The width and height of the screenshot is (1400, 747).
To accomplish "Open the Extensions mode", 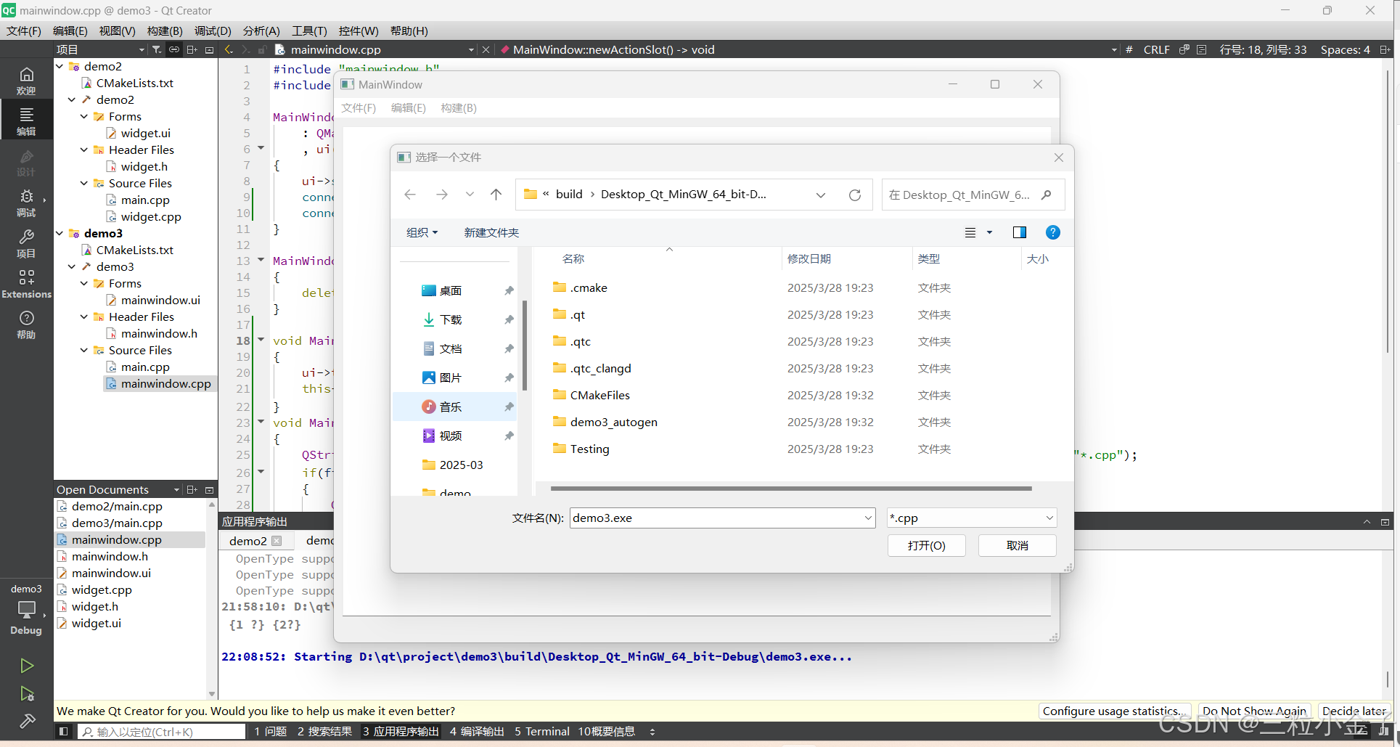I will coord(26,284).
